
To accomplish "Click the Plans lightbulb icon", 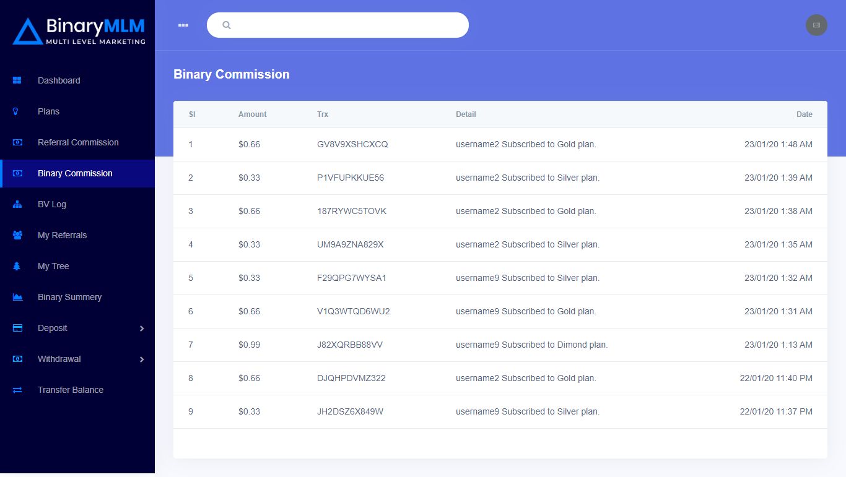I will tap(16, 111).
